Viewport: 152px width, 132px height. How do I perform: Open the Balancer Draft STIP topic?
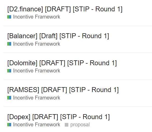click(58, 36)
